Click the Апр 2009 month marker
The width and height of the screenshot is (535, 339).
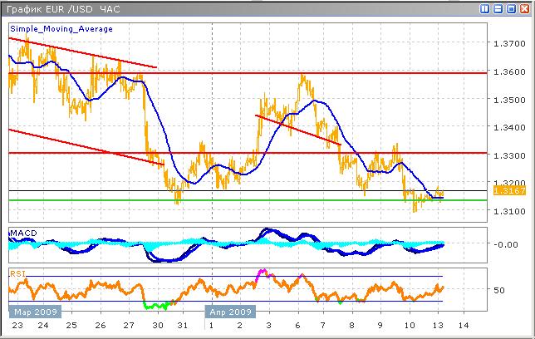[230, 313]
